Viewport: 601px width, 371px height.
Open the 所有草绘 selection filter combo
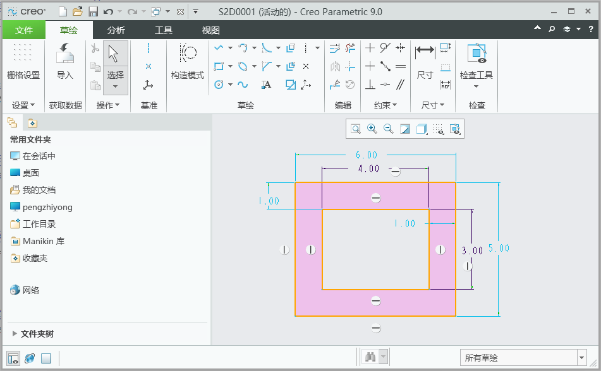[x=523, y=358]
